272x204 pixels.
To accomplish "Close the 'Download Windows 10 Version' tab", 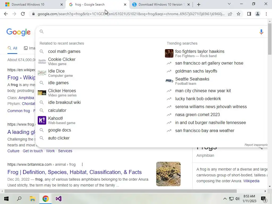I will point(189,5).
